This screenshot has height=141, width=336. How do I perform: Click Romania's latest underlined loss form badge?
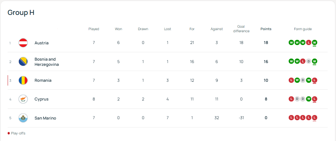pyautogui.click(x=314, y=80)
